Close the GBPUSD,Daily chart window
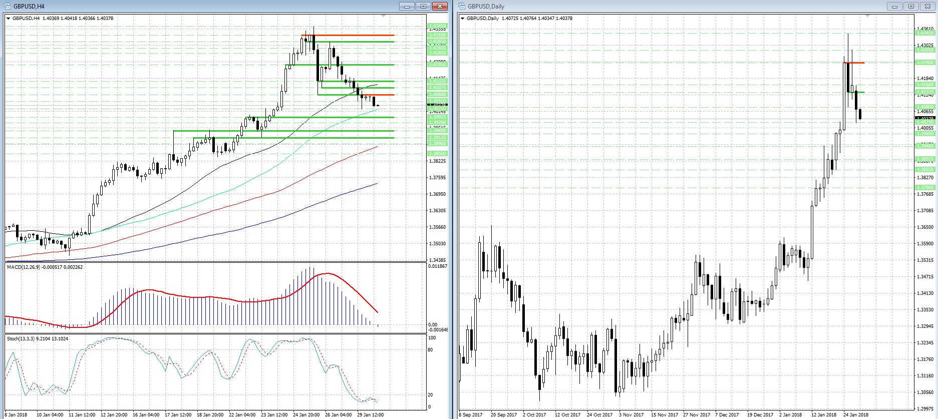The width and height of the screenshot is (938, 419). 927,7
